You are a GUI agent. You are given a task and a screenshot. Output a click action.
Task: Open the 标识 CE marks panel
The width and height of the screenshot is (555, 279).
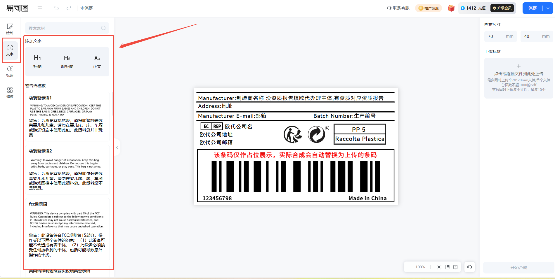click(10, 71)
